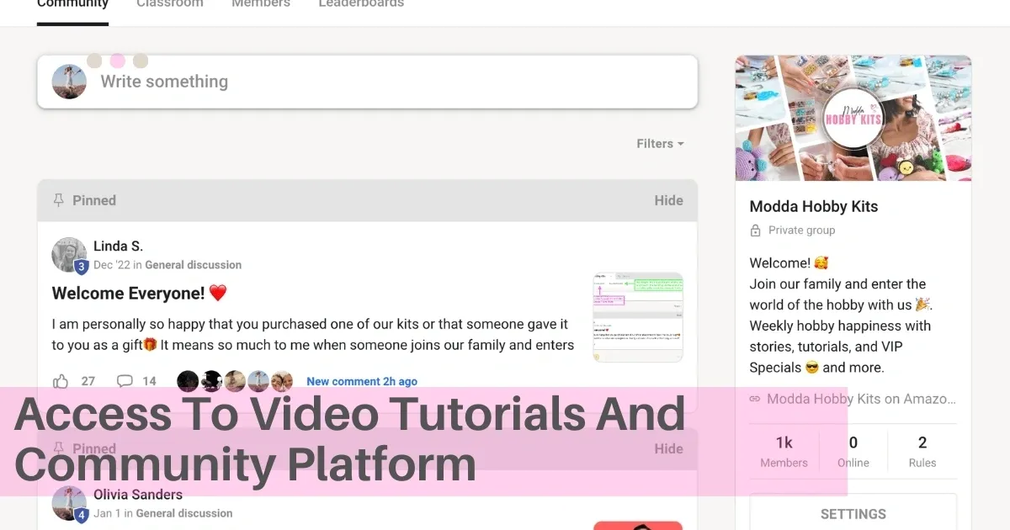Open General discussion category on Linda's post
This screenshot has width=1010, height=530.
[193, 265]
